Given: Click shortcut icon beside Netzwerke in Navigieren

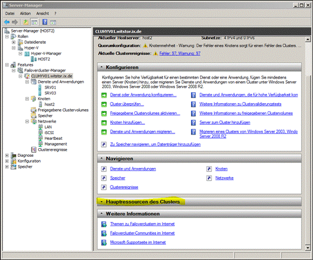Looking at the screenshot, I should click(x=209, y=178).
